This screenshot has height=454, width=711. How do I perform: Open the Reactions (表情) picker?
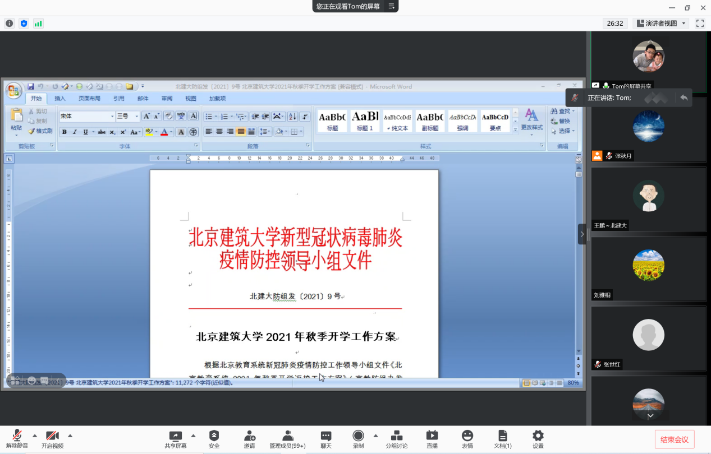(467, 439)
